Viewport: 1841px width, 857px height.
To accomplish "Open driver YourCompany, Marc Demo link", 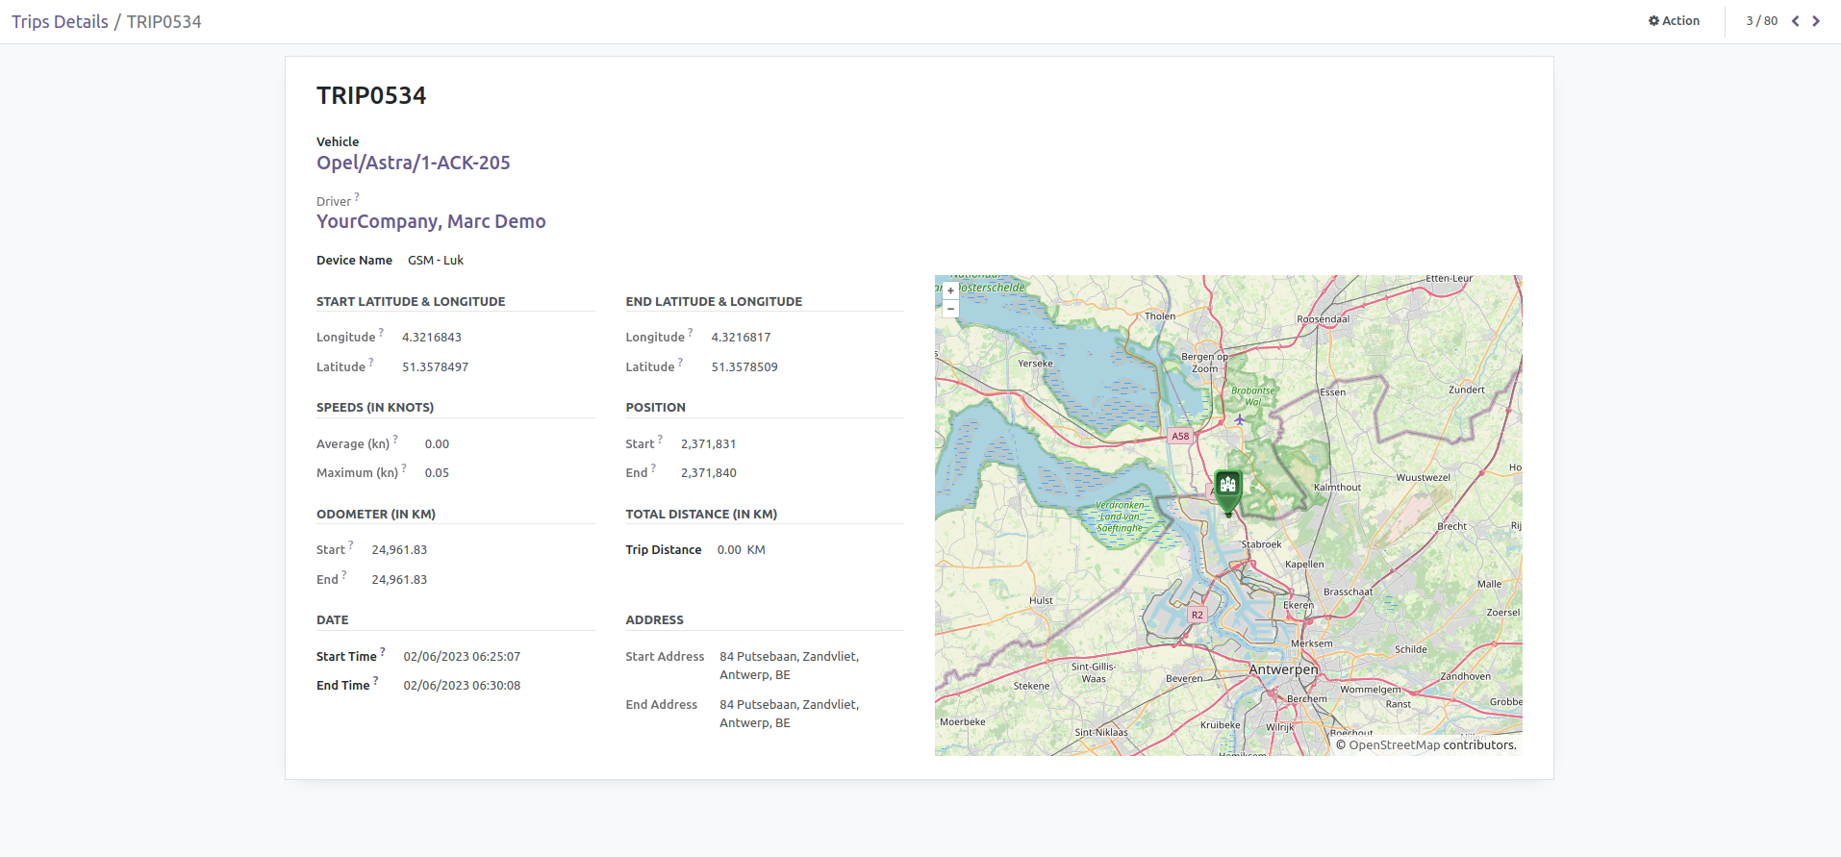I will pos(431,221).
